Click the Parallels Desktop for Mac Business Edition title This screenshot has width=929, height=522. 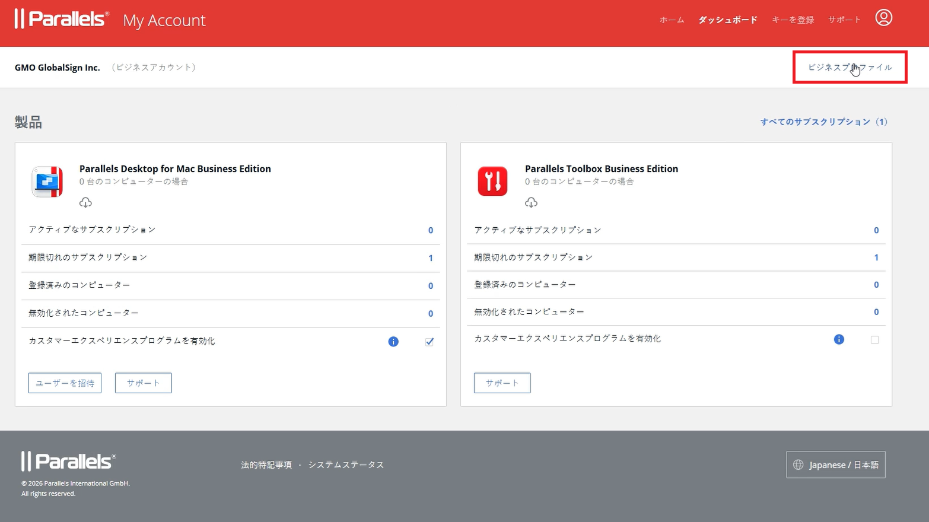point(175,169)
